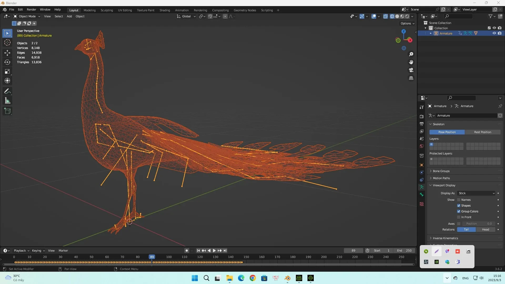
Task: Hide Armature in viewport via eye icon
Action: coord(494,33)
